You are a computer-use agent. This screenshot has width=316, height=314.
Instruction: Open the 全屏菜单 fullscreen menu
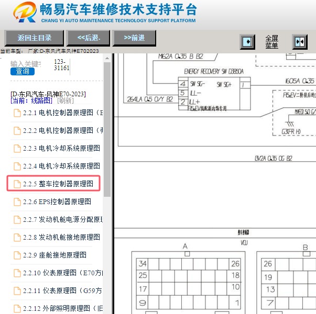pyautogui.click(x=271, y=42)
